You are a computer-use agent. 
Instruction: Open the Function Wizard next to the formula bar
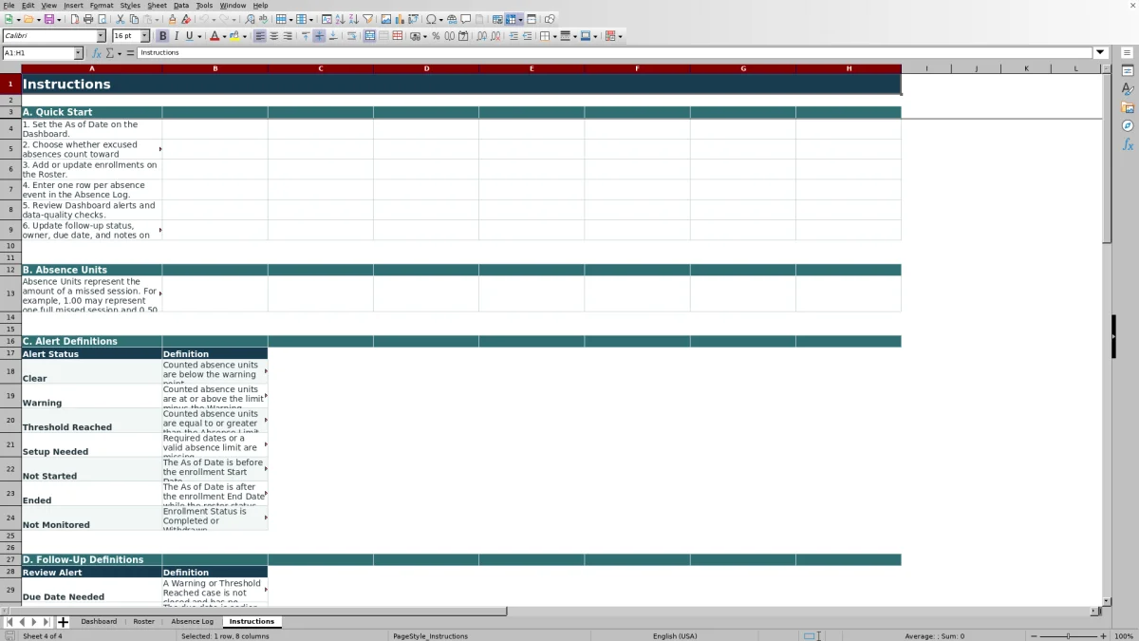point(97,53)
